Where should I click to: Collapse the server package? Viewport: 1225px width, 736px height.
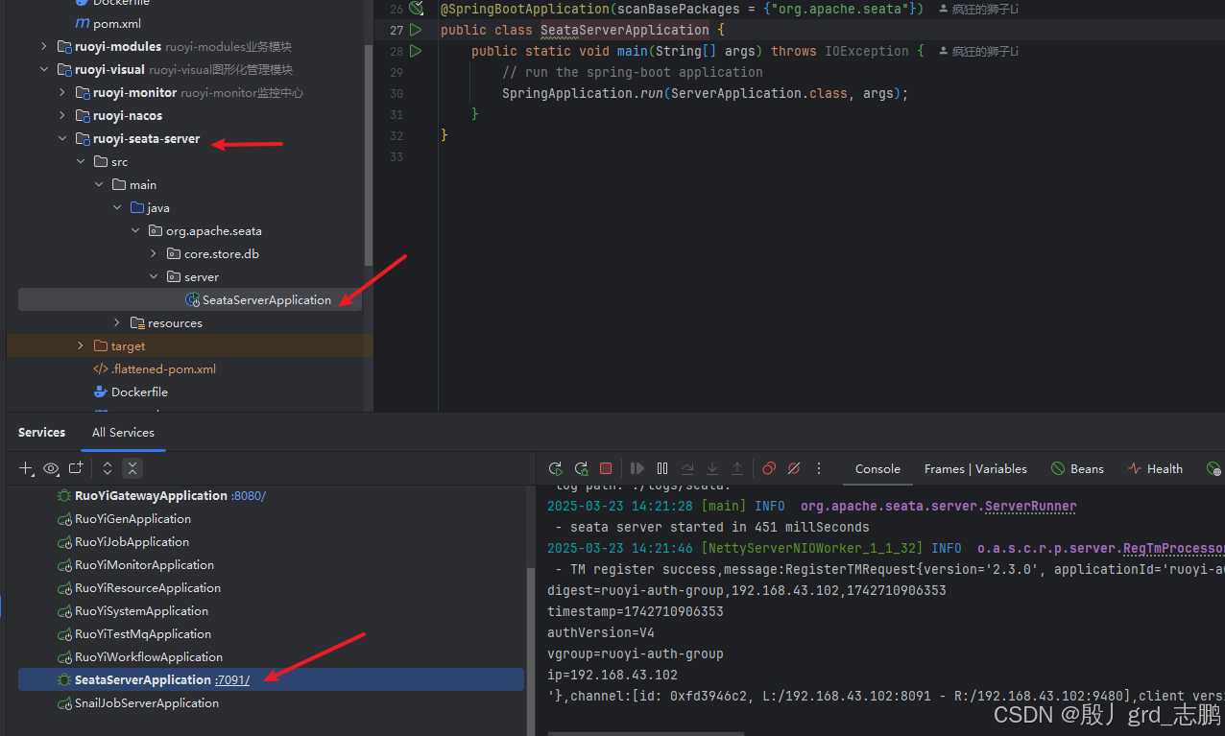(x=154, y=276)
